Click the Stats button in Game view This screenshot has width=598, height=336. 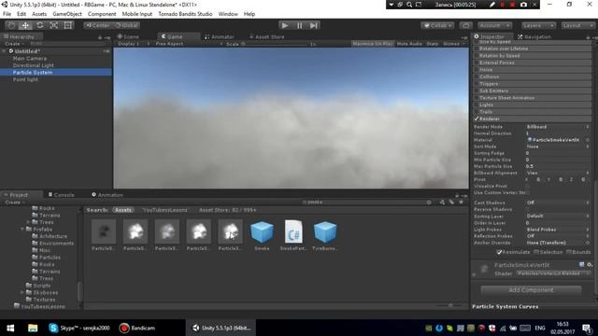coord(432,44)
